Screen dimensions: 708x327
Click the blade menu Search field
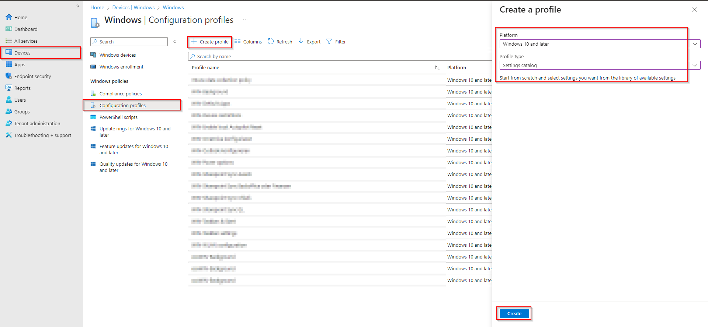point(129,42)
